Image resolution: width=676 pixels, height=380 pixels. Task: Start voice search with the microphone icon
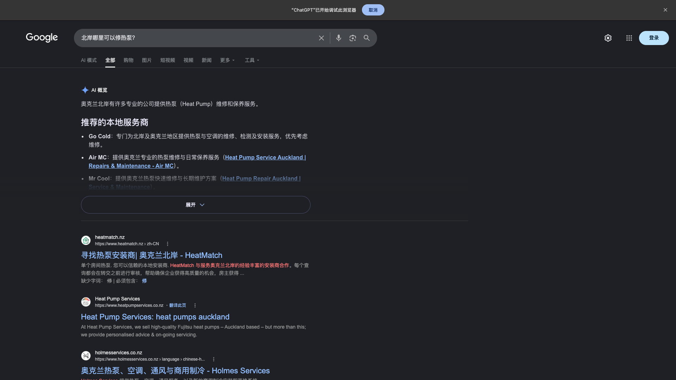click(338, 38)
